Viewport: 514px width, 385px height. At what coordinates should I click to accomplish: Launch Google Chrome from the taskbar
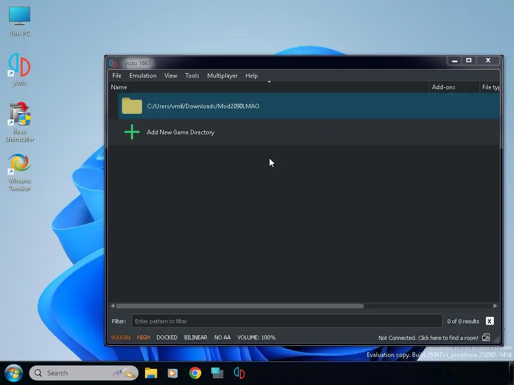[x=195, y=373]
